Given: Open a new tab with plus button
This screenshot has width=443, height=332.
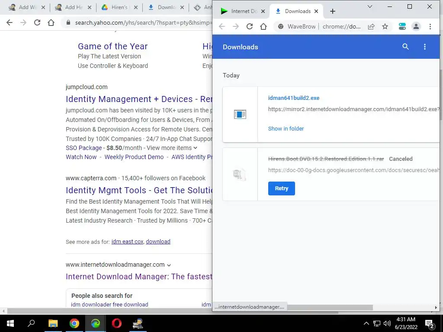Looking at the screenshot, I should click(x=333, y=11).
